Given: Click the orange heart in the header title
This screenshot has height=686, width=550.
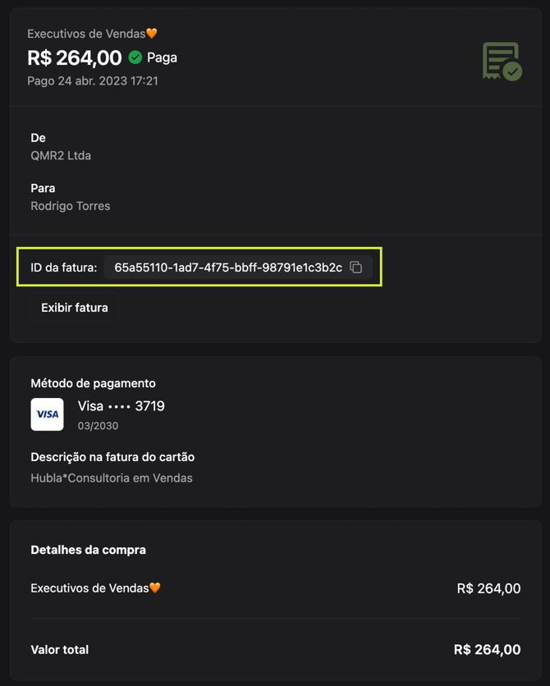Looking at the screenshot, I should (x=152, y=34).
